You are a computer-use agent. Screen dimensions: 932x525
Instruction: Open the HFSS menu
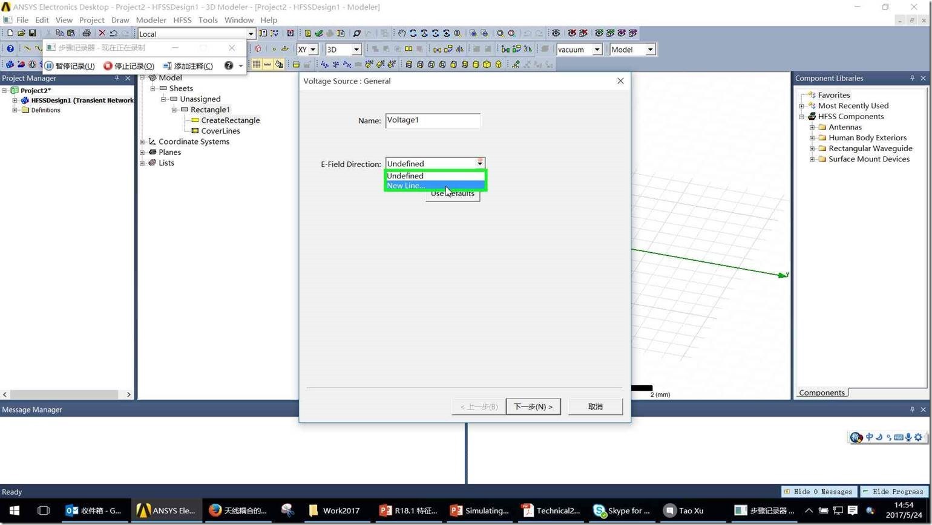182,20
